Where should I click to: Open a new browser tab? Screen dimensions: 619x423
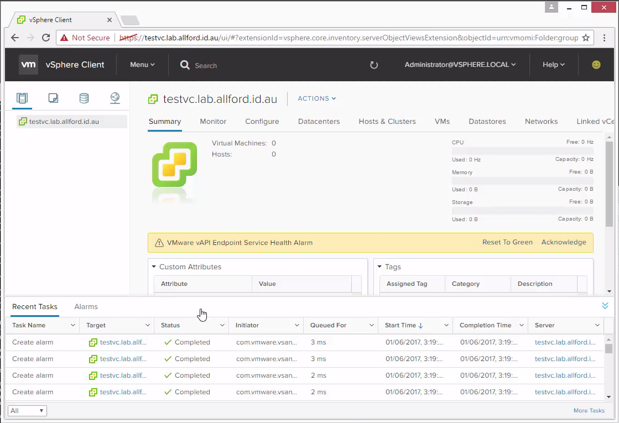point(129,20)
